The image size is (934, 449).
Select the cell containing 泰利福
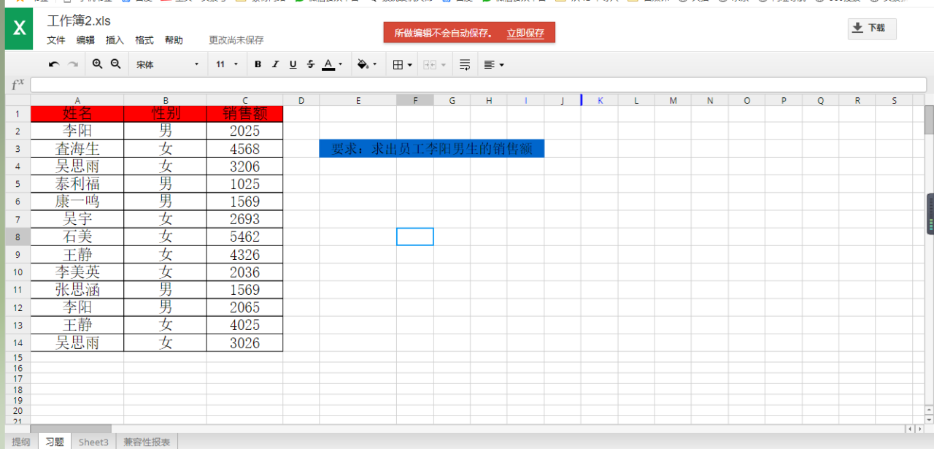coord(77,183)
